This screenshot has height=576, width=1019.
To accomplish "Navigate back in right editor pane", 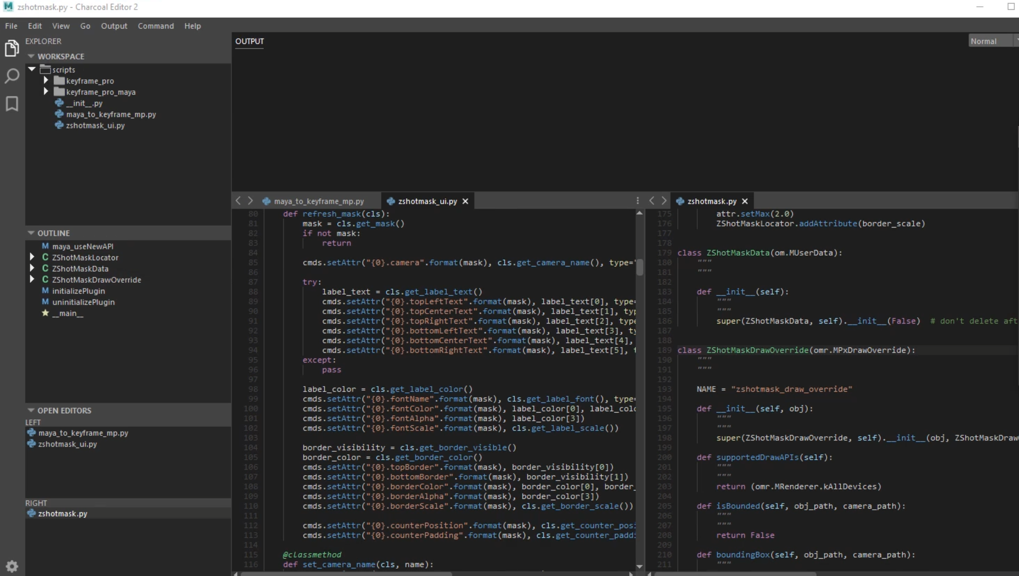I will [x=652, y=200].
